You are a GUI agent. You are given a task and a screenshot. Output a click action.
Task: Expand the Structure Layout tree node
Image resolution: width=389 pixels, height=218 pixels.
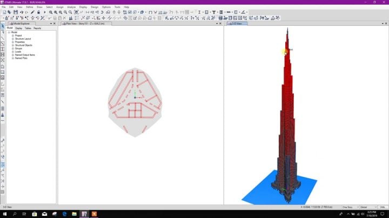[x=13, y=39]
